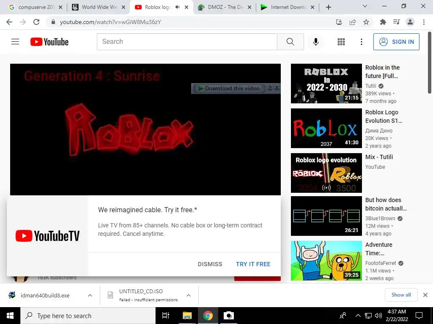The height and width of the screenshot is (324, 433).
Task: Start voice search with the microphone icon
Action: [x=315, y=42]
